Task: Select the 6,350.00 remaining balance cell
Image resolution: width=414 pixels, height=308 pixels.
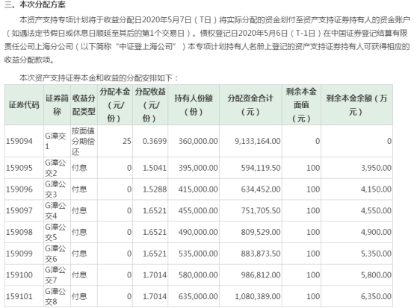Action: click(356, 296)
